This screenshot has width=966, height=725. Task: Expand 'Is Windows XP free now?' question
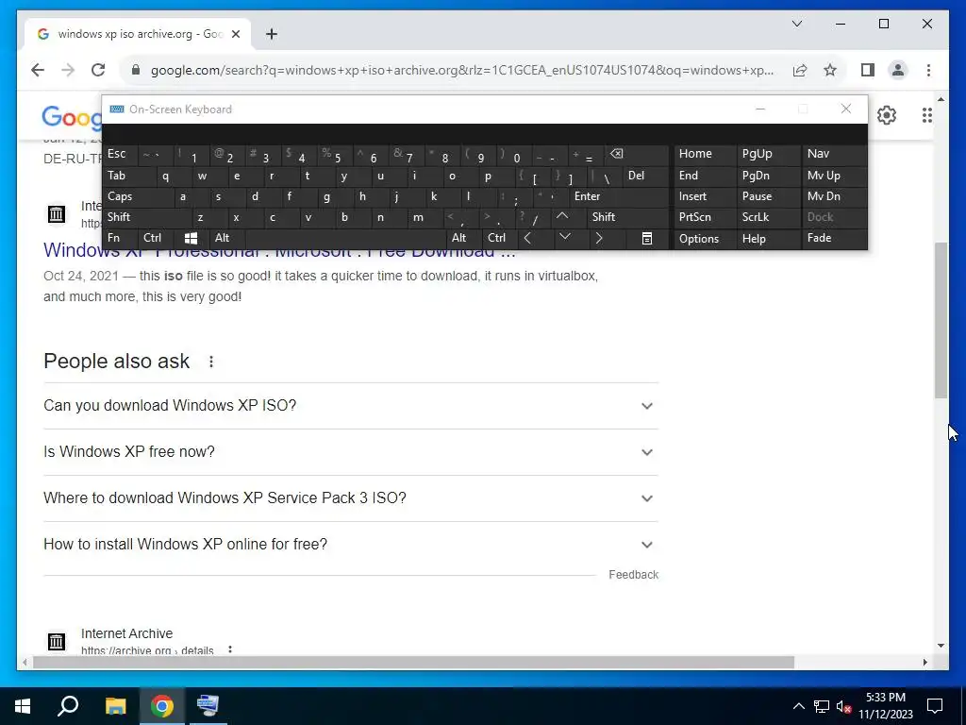point(351,452)
